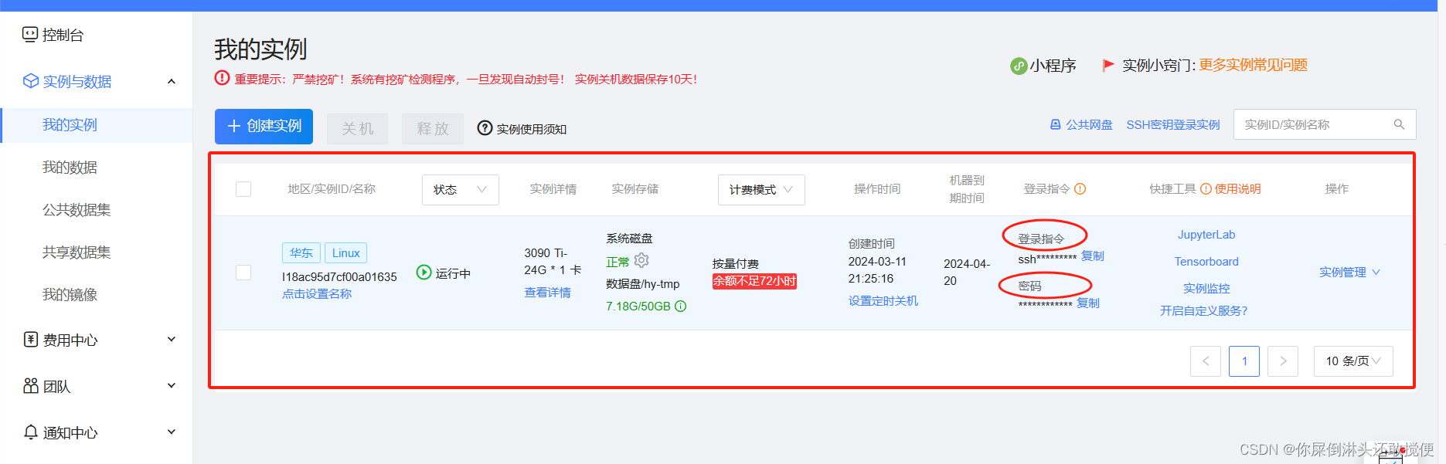
Task: Click the login command info icon
Action: [1080, 189]
